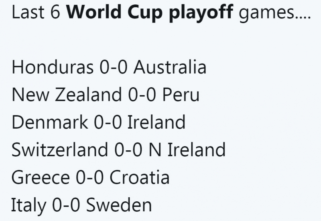Click Ireland in the Denmark line
This screenshot has width=321, height=221.
(x=156, y=122)
